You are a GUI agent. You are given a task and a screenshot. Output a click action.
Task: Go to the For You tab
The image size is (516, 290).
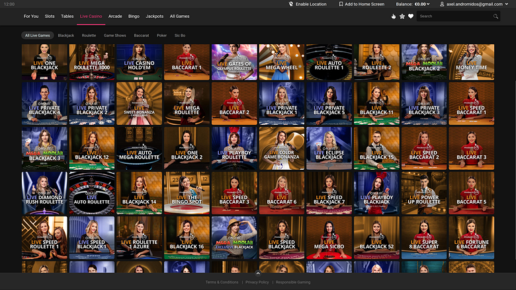coord(31,16)
